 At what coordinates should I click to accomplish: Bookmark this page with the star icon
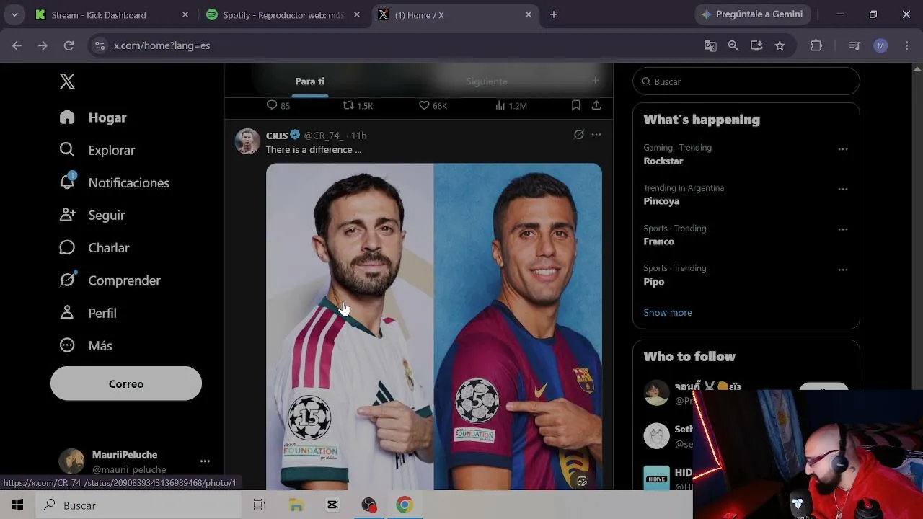[780, 45]
